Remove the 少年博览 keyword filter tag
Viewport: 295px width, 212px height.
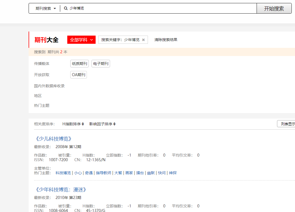click(x=143, y=40)
